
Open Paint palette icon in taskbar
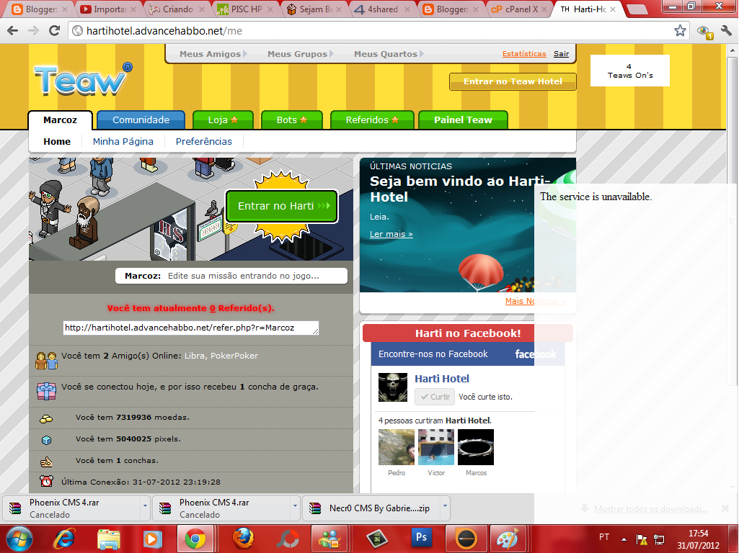point(507,539)
